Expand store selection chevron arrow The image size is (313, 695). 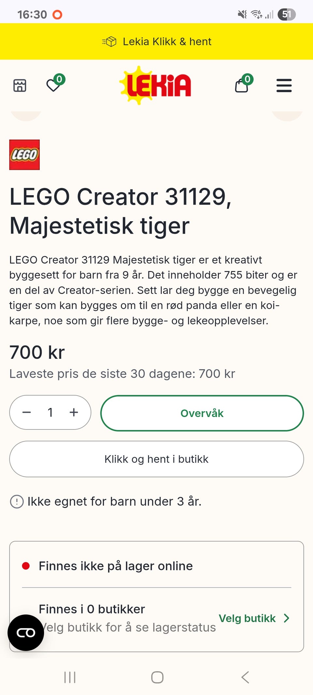pos(286,618)
